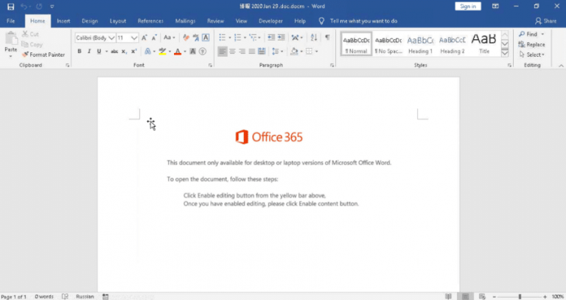The width and height of the screenshot is (566, 300).
Task: Switch to Read Mode view in status bar
Action: pyautogui.click(x=449, y=296)
